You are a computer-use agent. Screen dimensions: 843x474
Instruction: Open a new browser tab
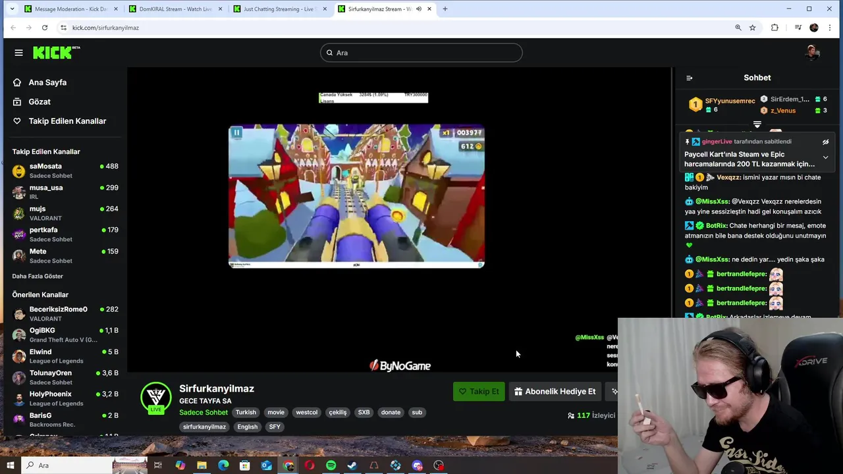[x=445, y=9]
